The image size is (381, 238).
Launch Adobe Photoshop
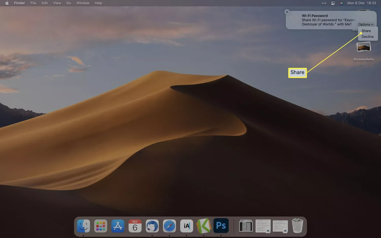coord(221,226)
